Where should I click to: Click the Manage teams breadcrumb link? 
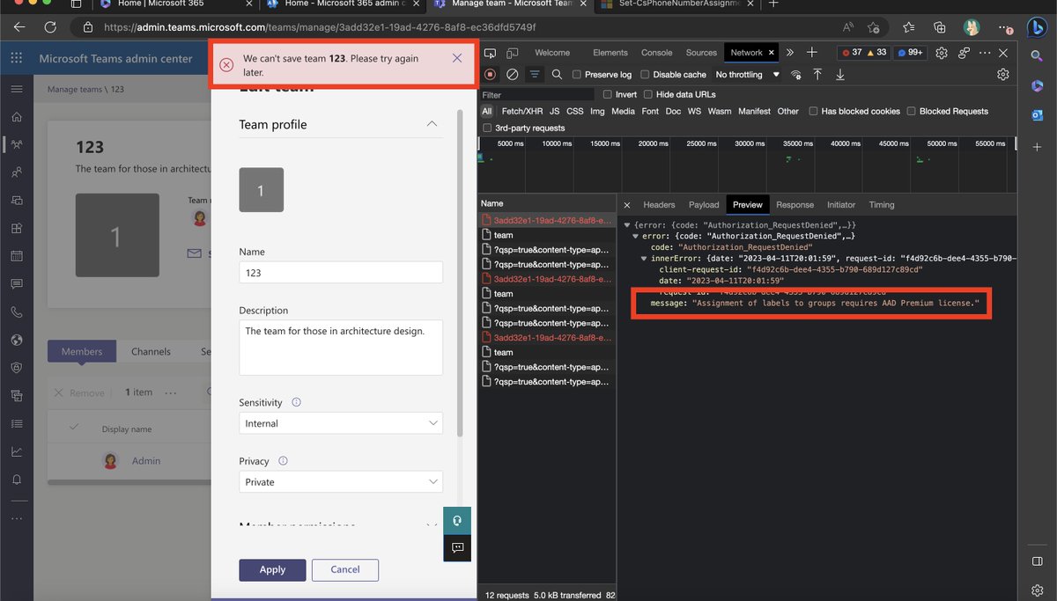click(74, 90)
